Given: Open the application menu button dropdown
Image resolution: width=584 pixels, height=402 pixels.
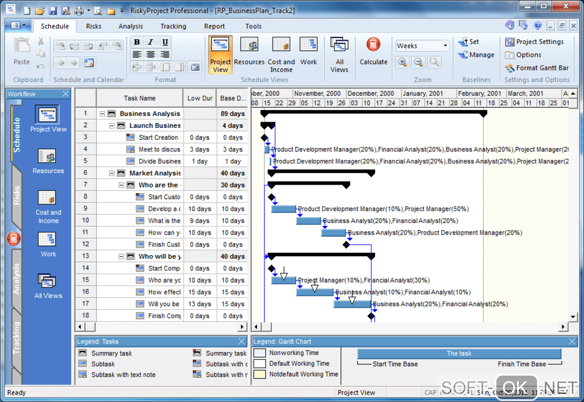Looking at the screenshot, I should 18,26.
